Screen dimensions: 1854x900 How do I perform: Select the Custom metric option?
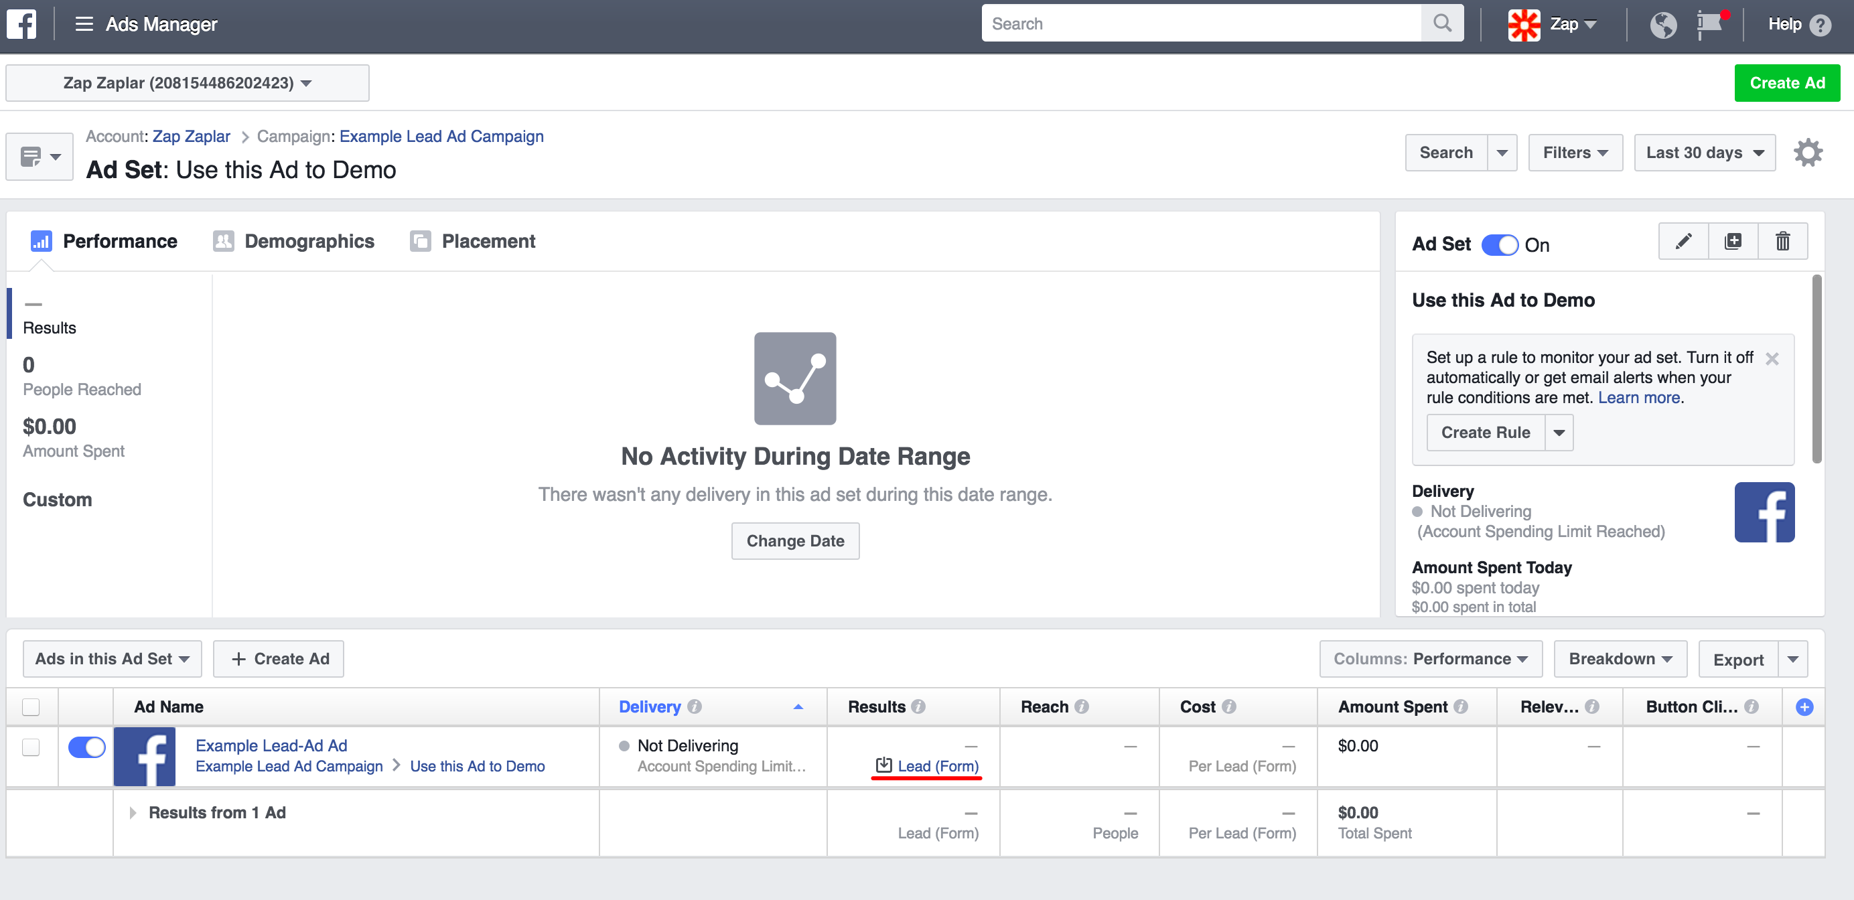[58, 500]
